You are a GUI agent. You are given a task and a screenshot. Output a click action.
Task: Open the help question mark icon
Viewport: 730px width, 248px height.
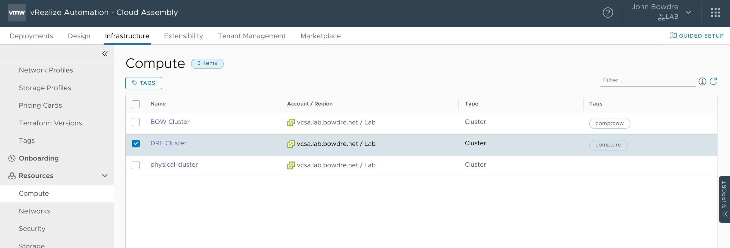click(608, 13)
